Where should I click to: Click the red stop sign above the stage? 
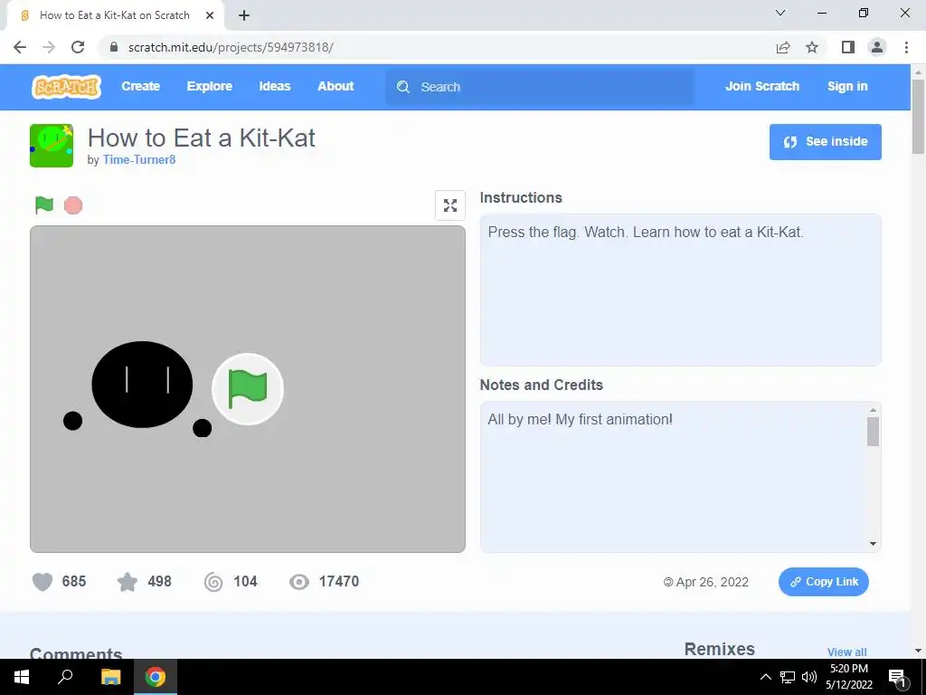pyautogui.click(x=73, y=205)
